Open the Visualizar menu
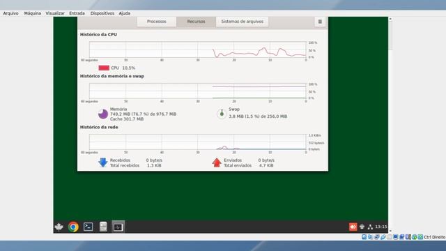The height and width of the screenshot is (251, 446). pyautogui.click(x=55, y=13)
